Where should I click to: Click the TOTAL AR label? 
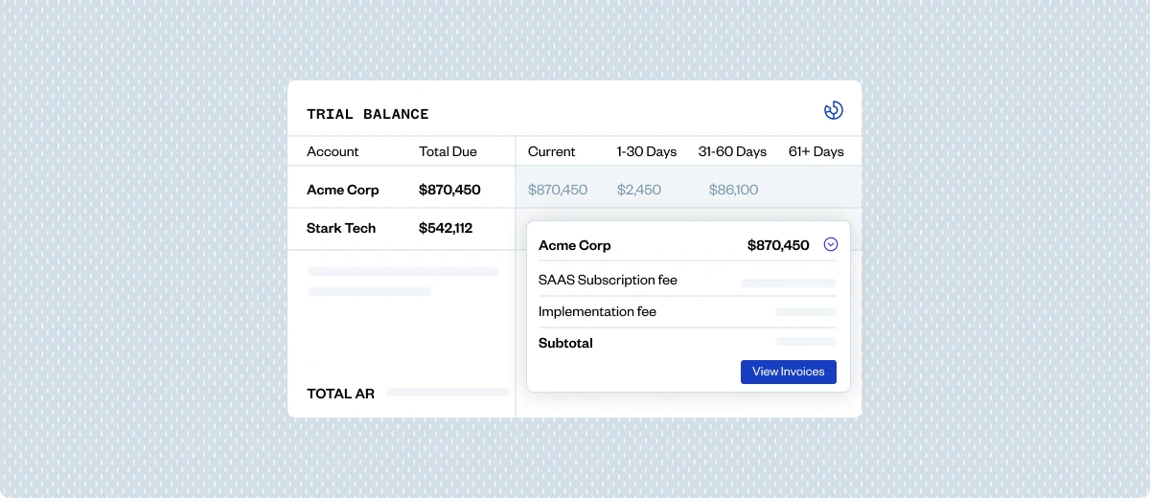340,393
